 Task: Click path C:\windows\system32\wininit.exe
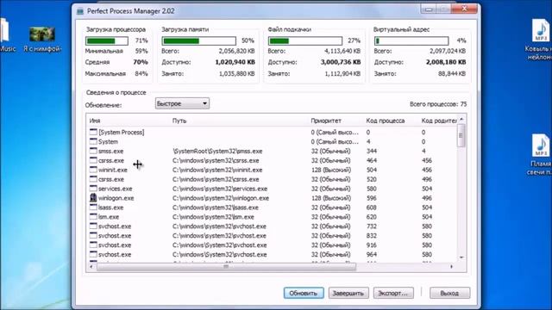coord(217,170)
